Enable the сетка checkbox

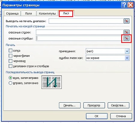coord(10,50)
